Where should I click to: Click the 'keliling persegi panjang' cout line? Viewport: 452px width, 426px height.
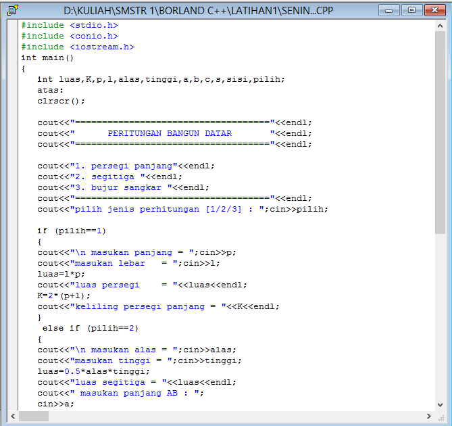click(x=158, y=306)
